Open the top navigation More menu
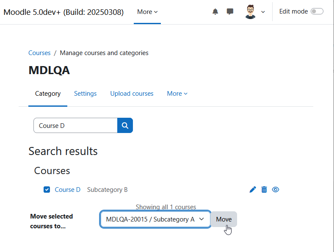334x252 pixels. 147,12
